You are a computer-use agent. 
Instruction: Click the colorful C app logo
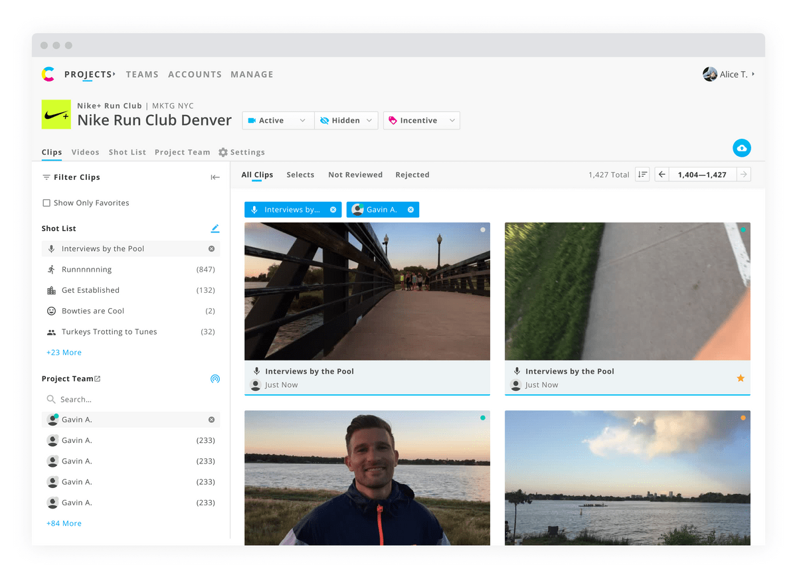tap(48, 74)
